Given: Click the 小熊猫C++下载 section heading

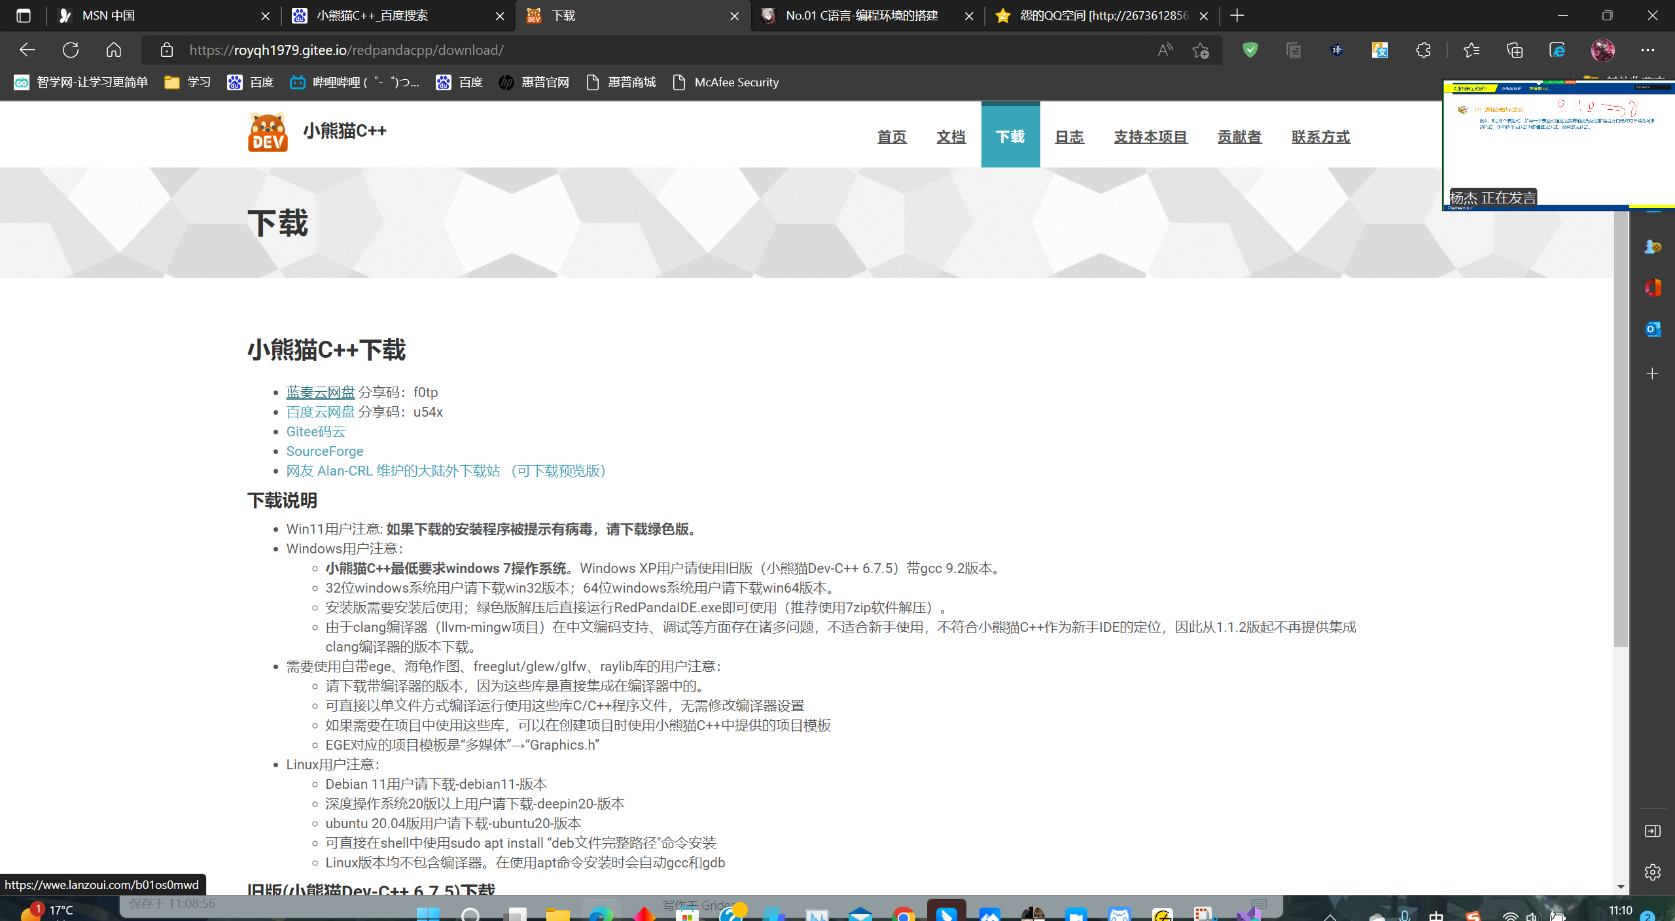Looking at the screenshot, I should [326, 350].
